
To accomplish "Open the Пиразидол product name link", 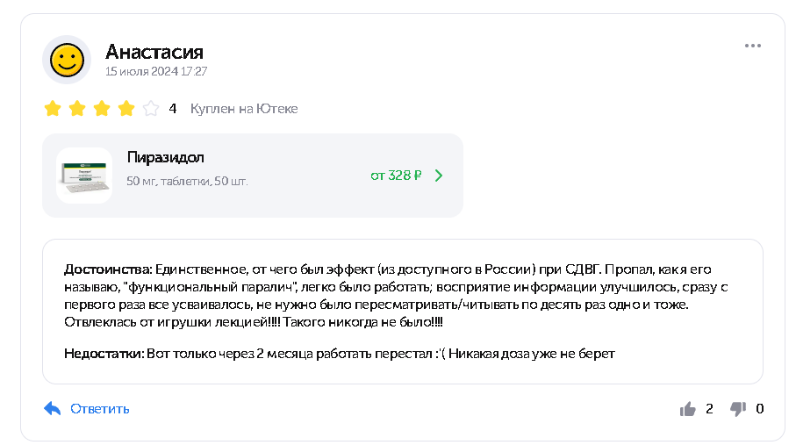I will [x=165, y=158].
